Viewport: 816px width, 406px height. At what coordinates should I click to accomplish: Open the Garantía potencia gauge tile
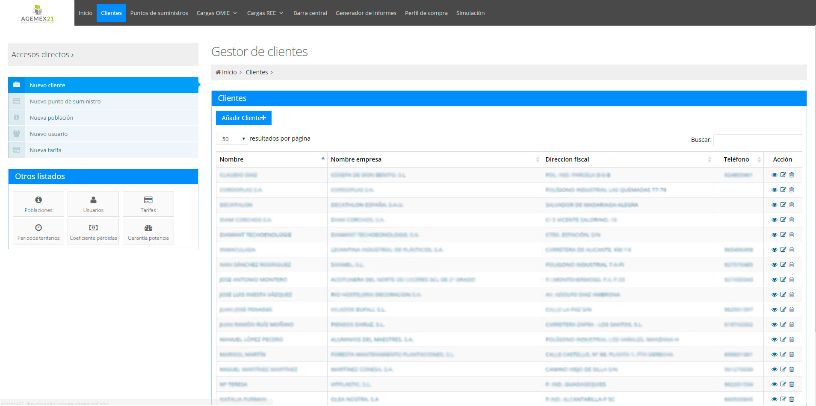(x=148, y=232)
